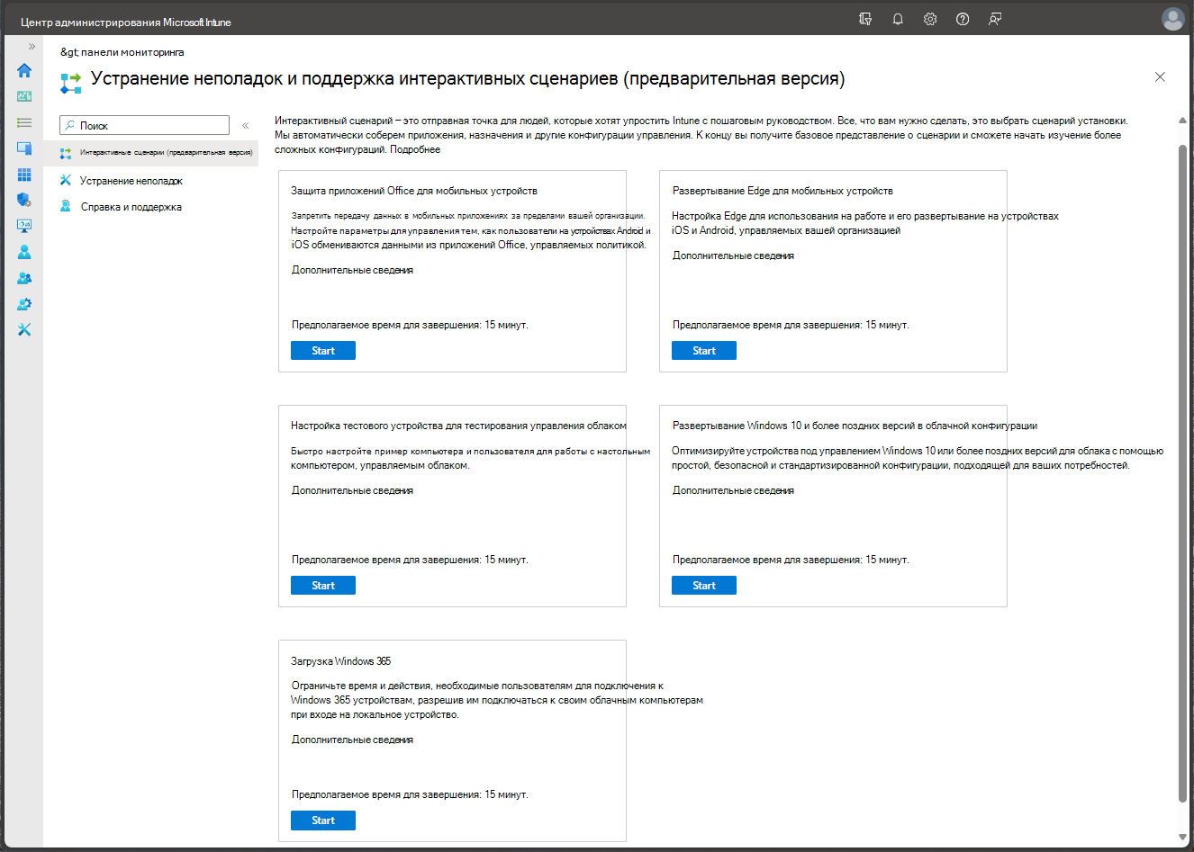Open Дополнительные сведения in test device card
The image size is (1194, 852).
coord(352,490)
